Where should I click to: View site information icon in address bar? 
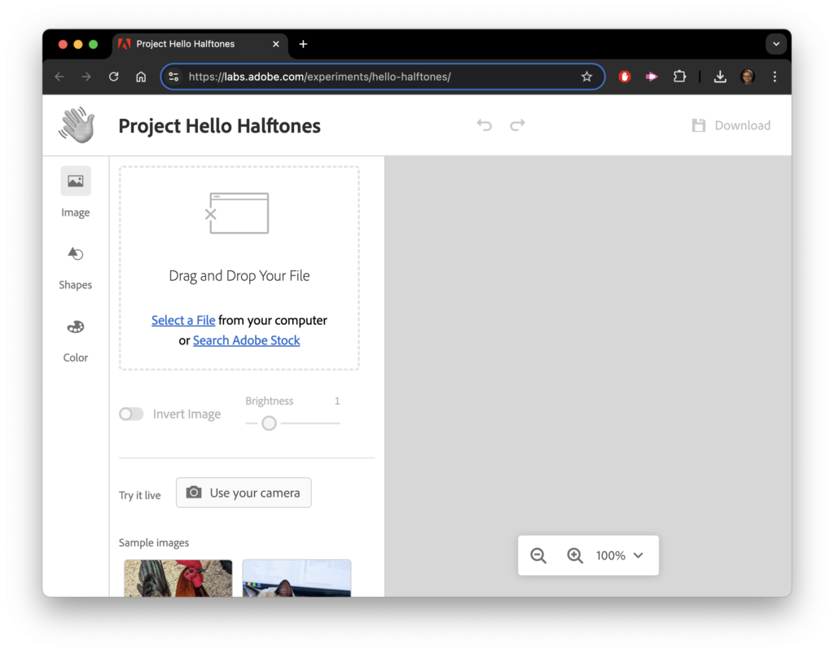pyautogui.click(x=173, y=77)
